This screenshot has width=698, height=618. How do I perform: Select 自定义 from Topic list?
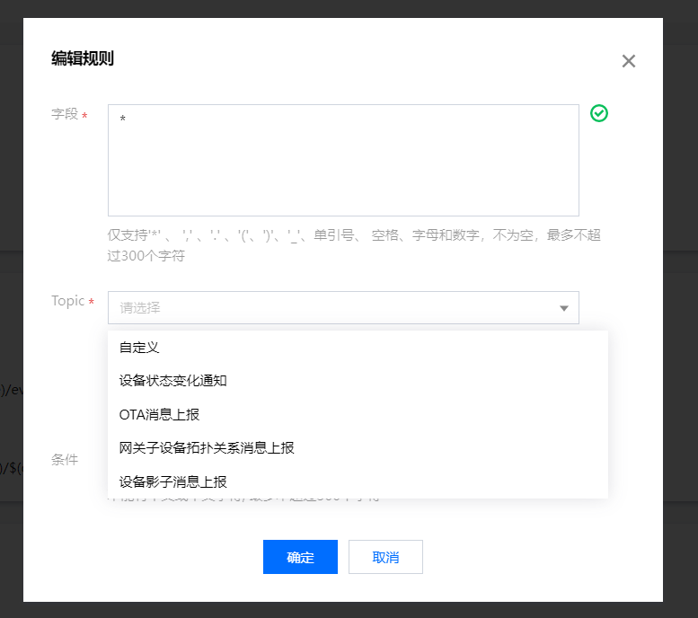point(358,348)
